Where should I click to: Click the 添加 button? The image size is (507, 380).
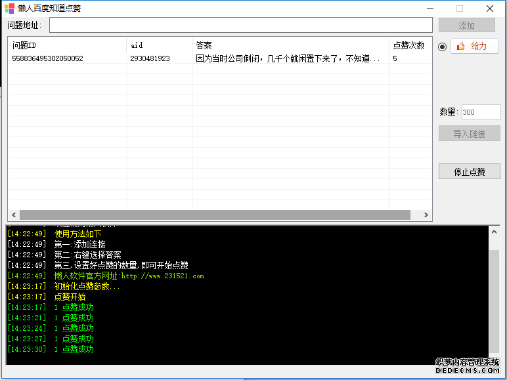[466, 25]
